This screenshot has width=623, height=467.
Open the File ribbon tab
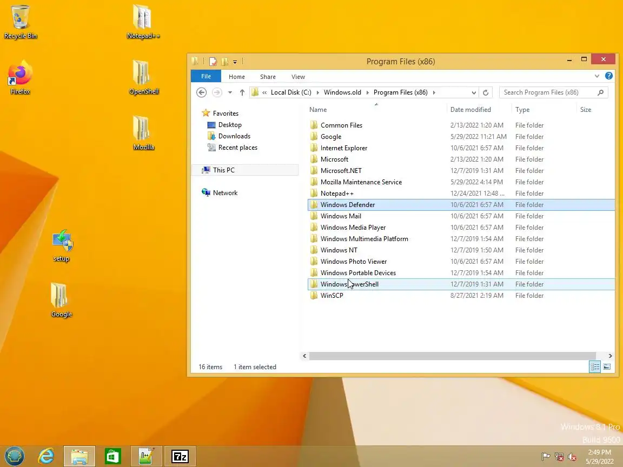click(x=206, y=76)
